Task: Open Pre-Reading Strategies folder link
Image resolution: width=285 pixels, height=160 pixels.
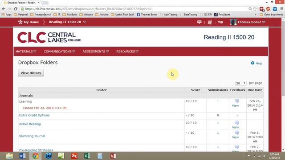Action: (36, 150)
